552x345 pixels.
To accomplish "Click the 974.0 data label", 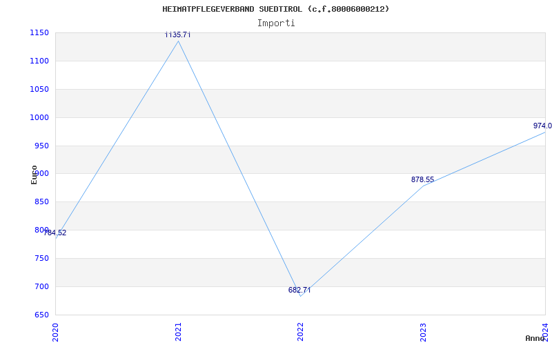I will pyautogui.click(x=542, y=126).
